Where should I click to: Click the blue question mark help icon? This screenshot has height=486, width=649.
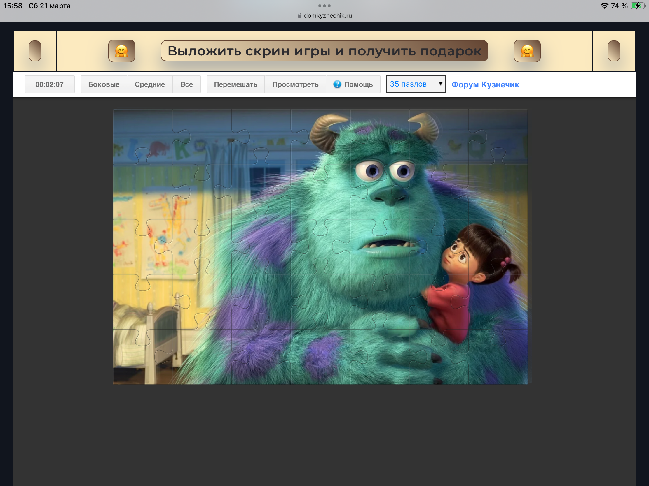(337, 84)
